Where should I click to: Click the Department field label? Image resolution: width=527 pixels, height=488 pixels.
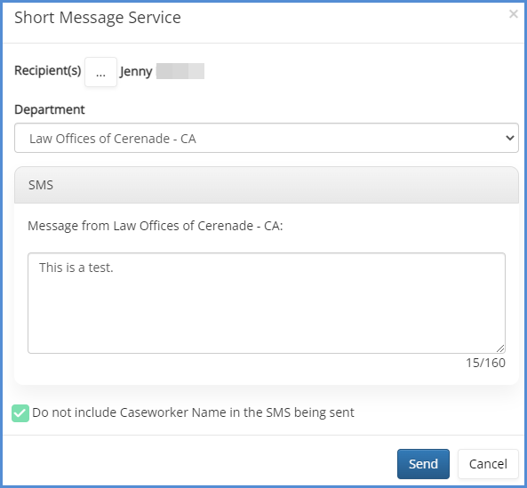pos(50,109)
